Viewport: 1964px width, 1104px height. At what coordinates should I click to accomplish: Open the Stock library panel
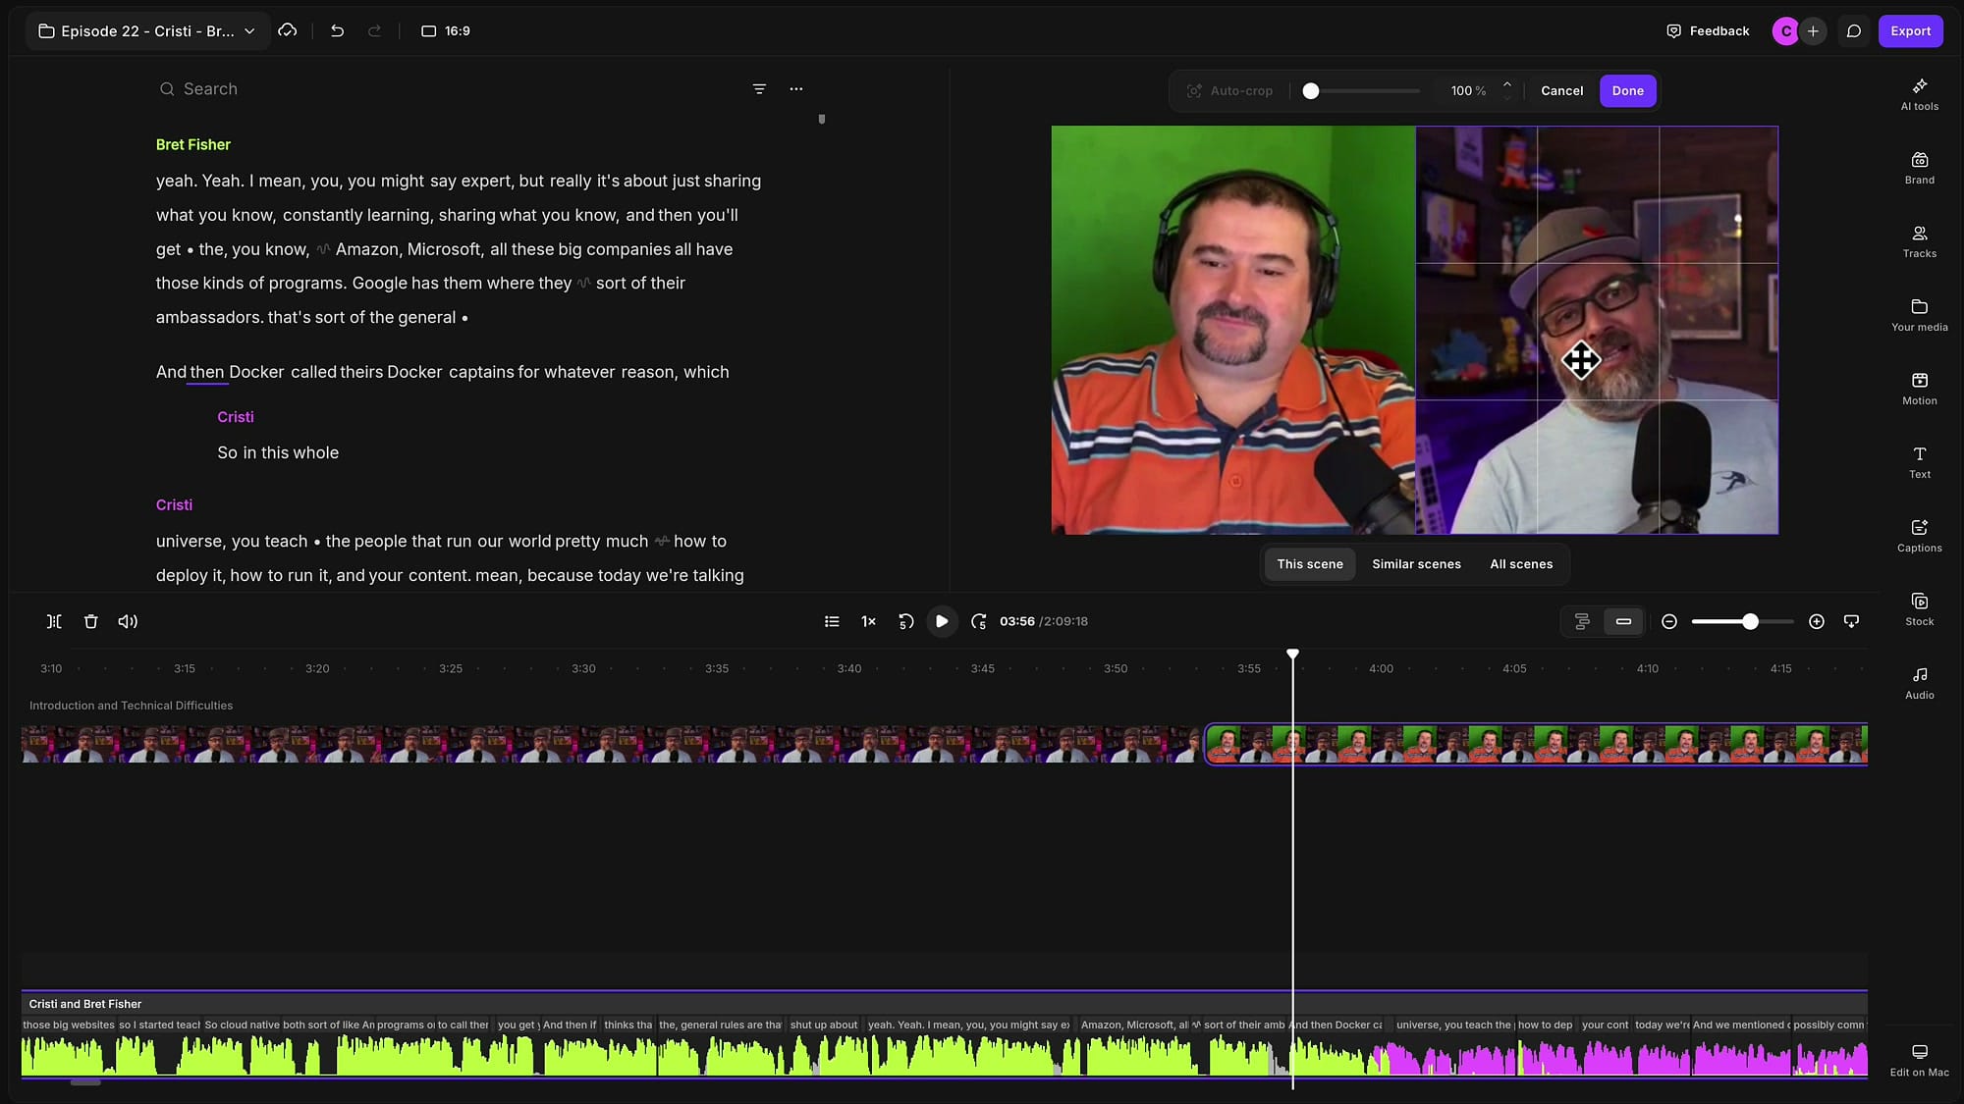(1919, 609)
